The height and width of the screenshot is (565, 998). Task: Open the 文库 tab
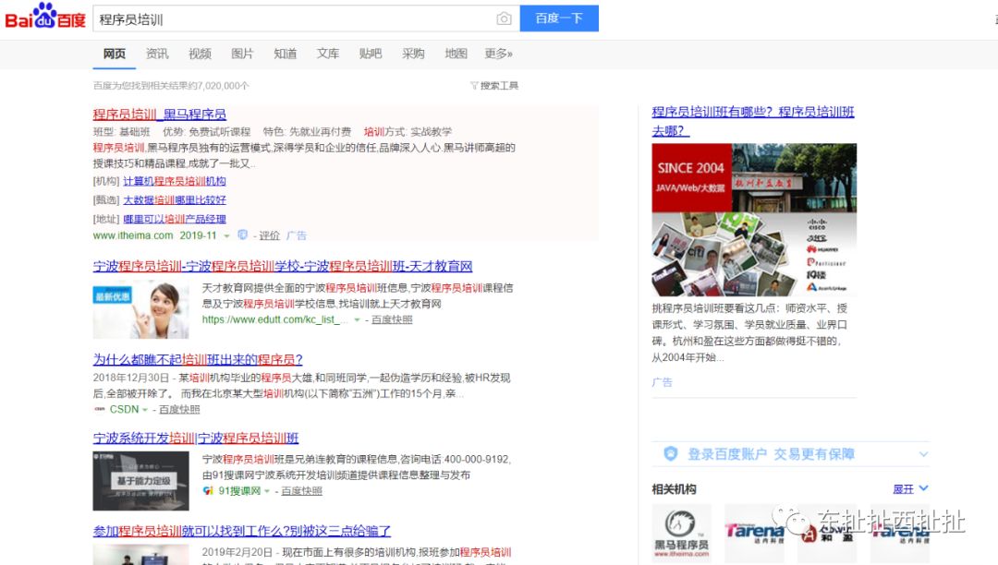click(328, 54)
